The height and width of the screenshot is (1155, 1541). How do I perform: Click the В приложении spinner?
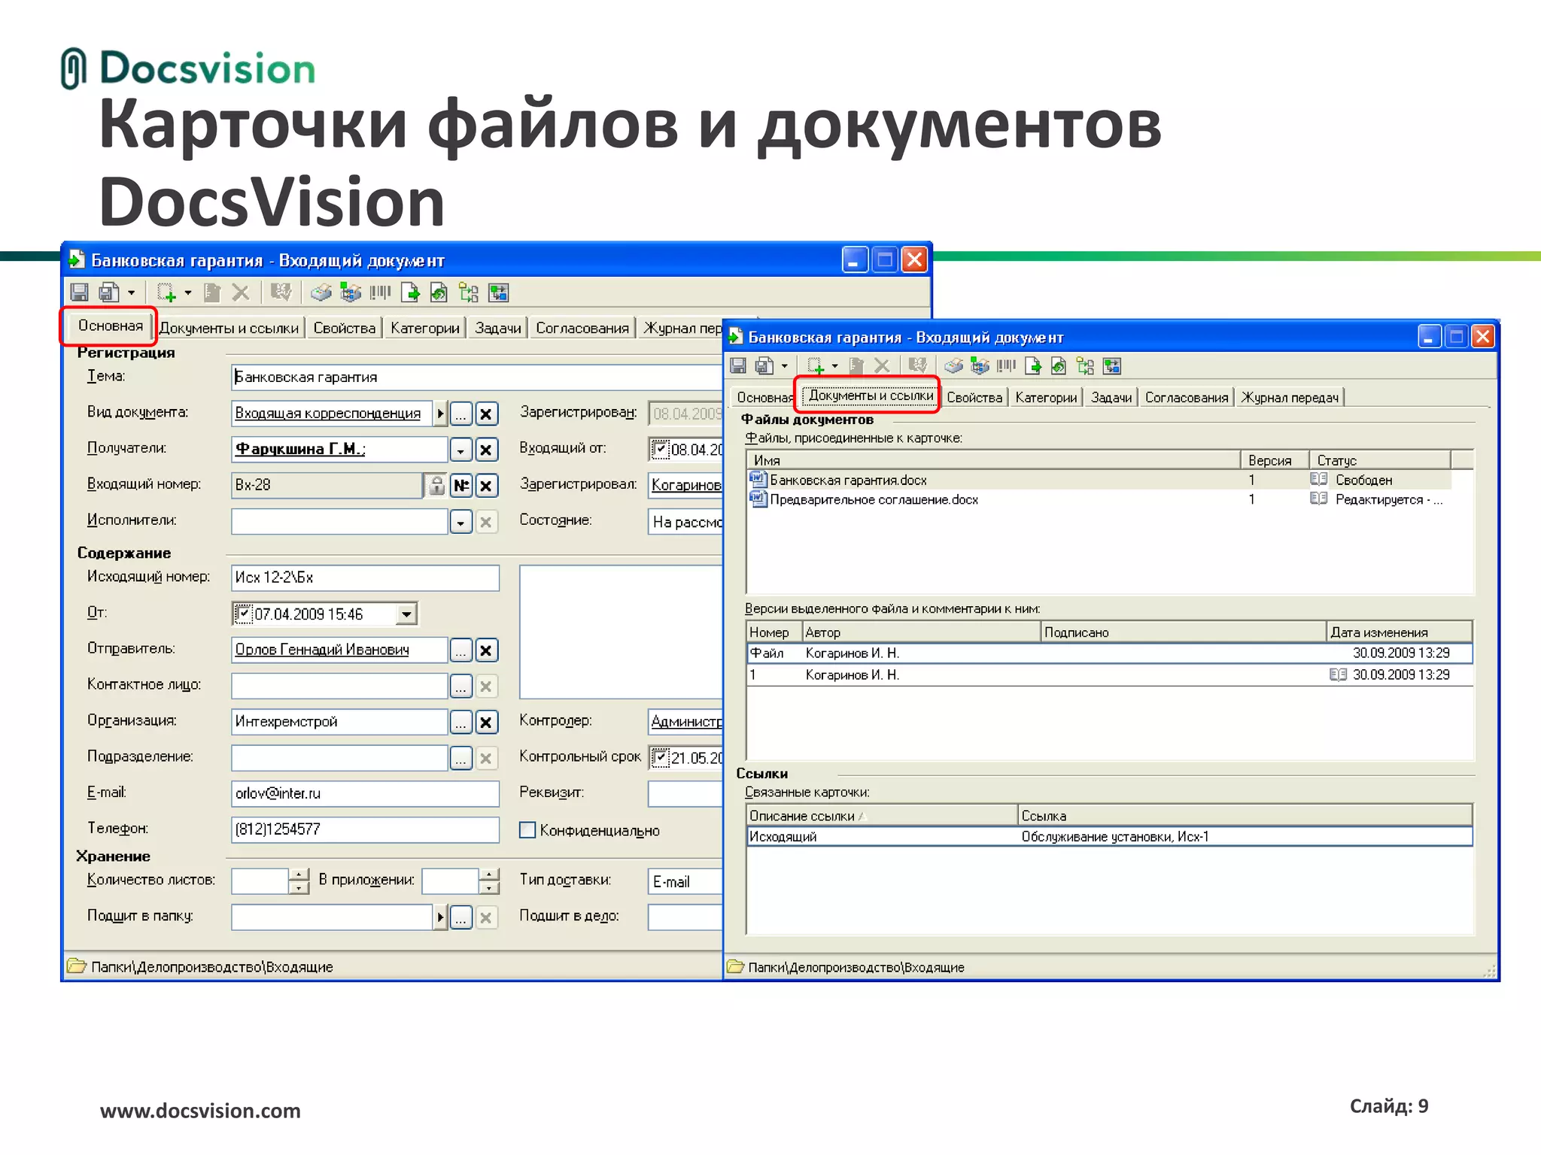click(489, 881)
